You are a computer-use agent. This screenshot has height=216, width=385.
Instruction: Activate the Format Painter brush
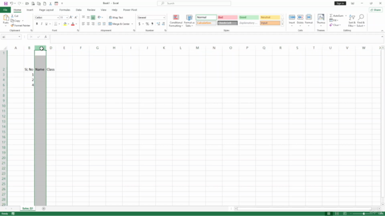20,25
